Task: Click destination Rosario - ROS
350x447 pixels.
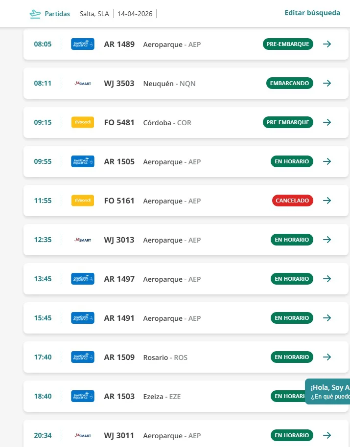Action: [x=165, y=358]
